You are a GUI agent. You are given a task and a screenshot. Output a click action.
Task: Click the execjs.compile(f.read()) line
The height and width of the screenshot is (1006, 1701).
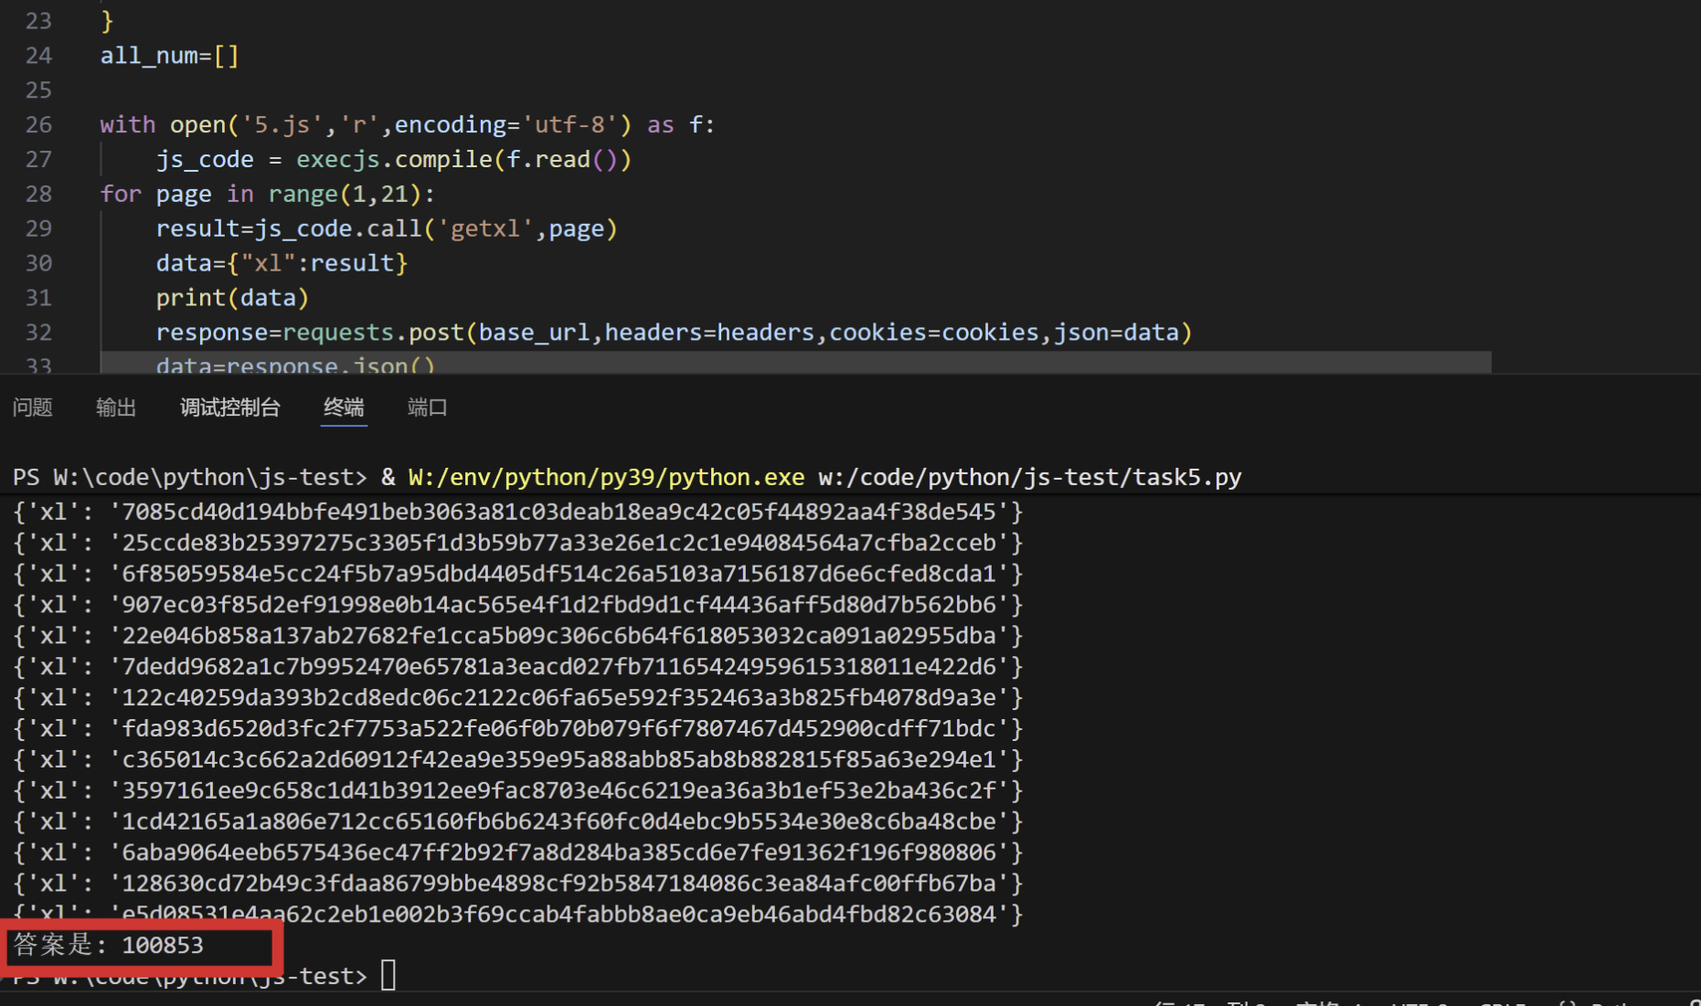394,160
